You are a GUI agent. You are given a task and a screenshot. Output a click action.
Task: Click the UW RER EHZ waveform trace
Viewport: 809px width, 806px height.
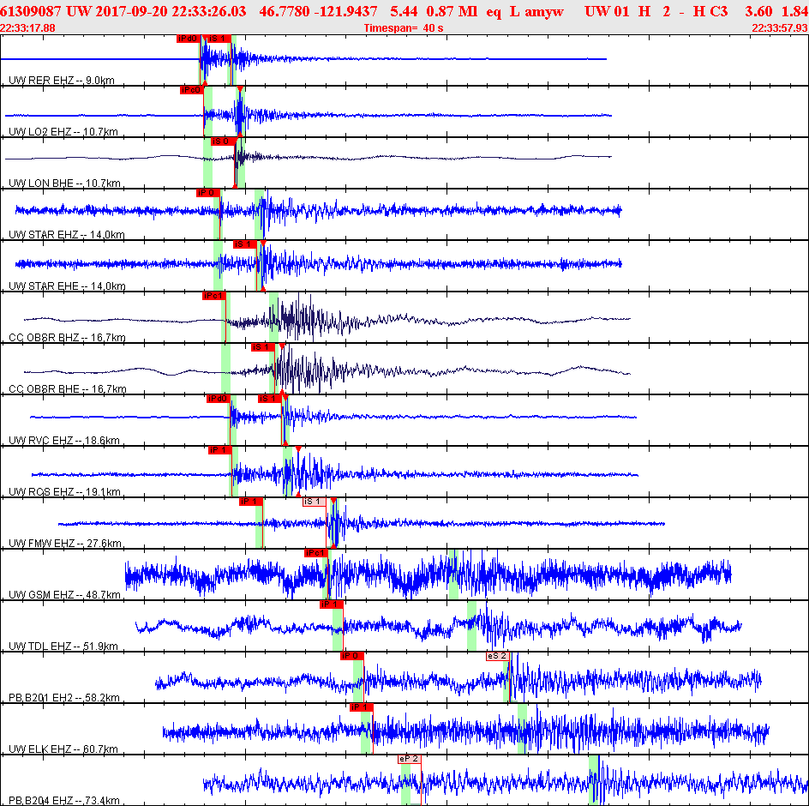tap(303, 59)
